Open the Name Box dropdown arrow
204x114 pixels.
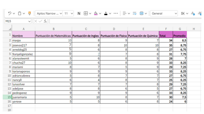30,21
